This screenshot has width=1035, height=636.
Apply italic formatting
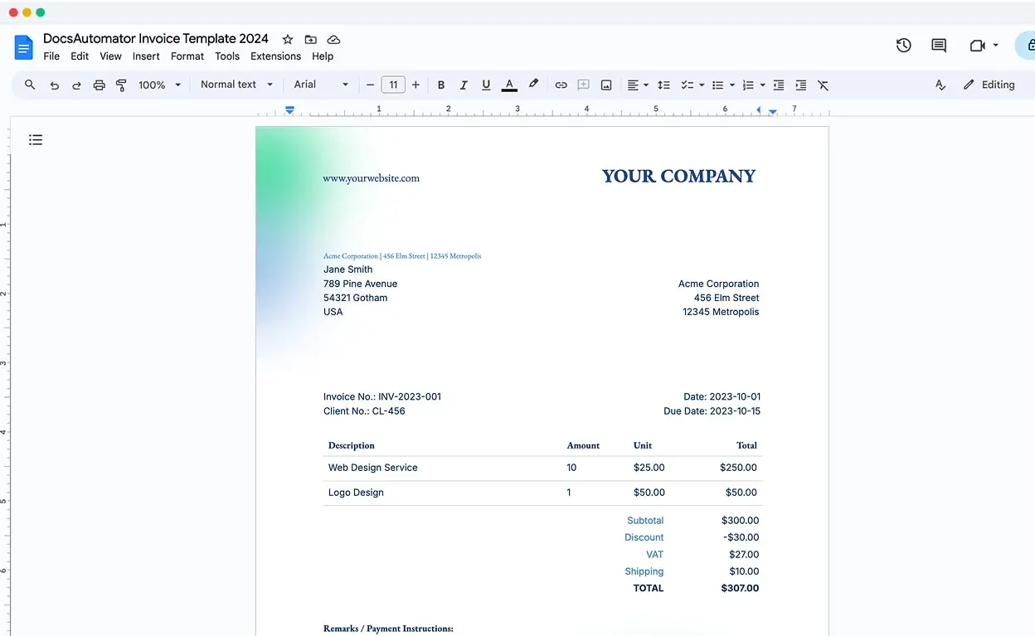464,85
